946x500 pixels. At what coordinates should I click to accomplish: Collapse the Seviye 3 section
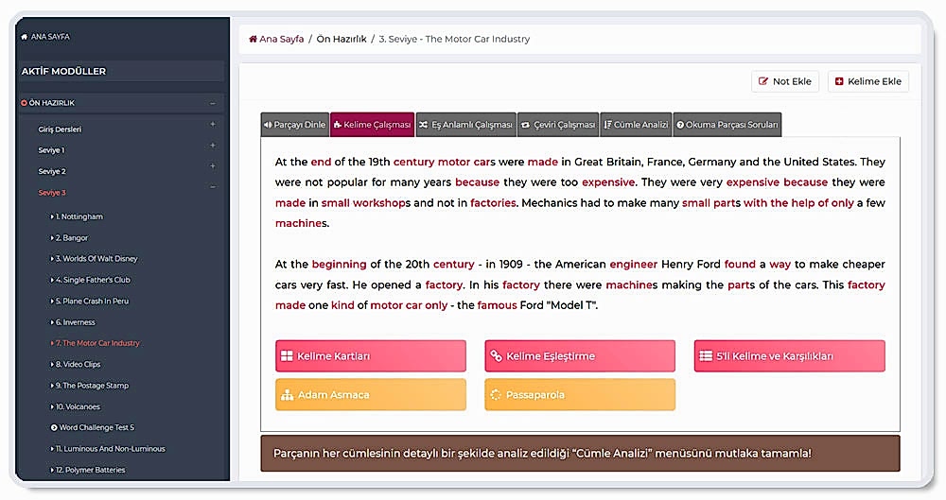tap(212, 189)
